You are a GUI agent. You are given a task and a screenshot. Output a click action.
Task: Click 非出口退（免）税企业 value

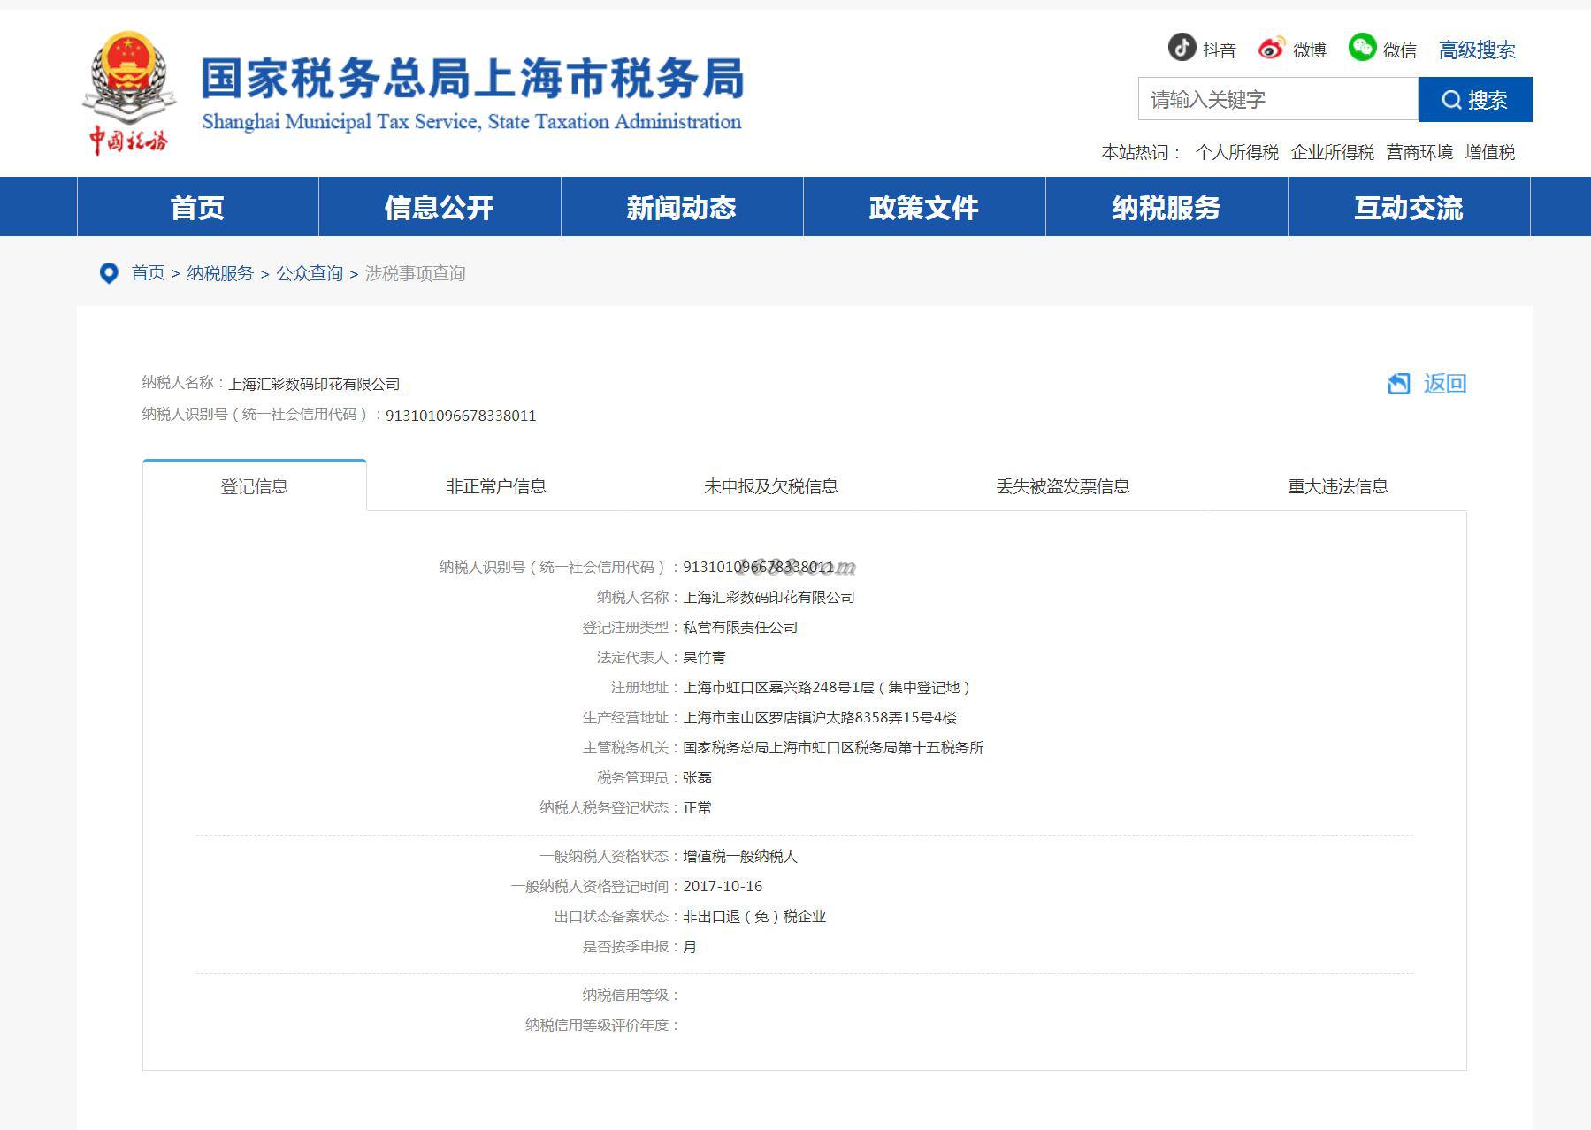point(754,917)
